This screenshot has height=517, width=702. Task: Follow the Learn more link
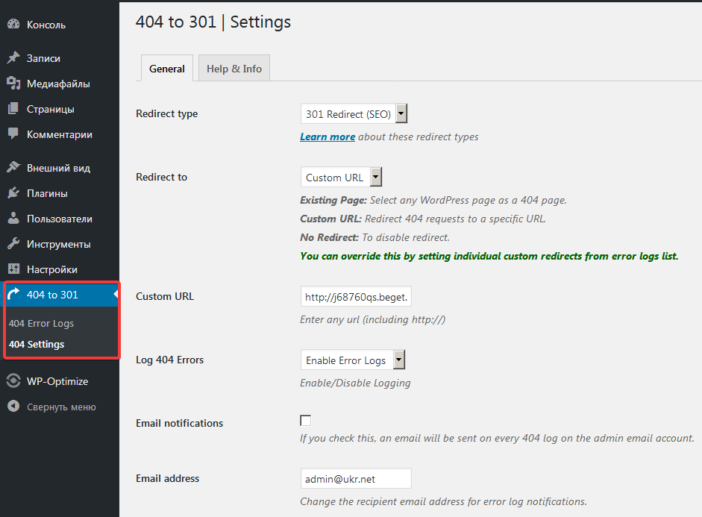coord(328,137)
